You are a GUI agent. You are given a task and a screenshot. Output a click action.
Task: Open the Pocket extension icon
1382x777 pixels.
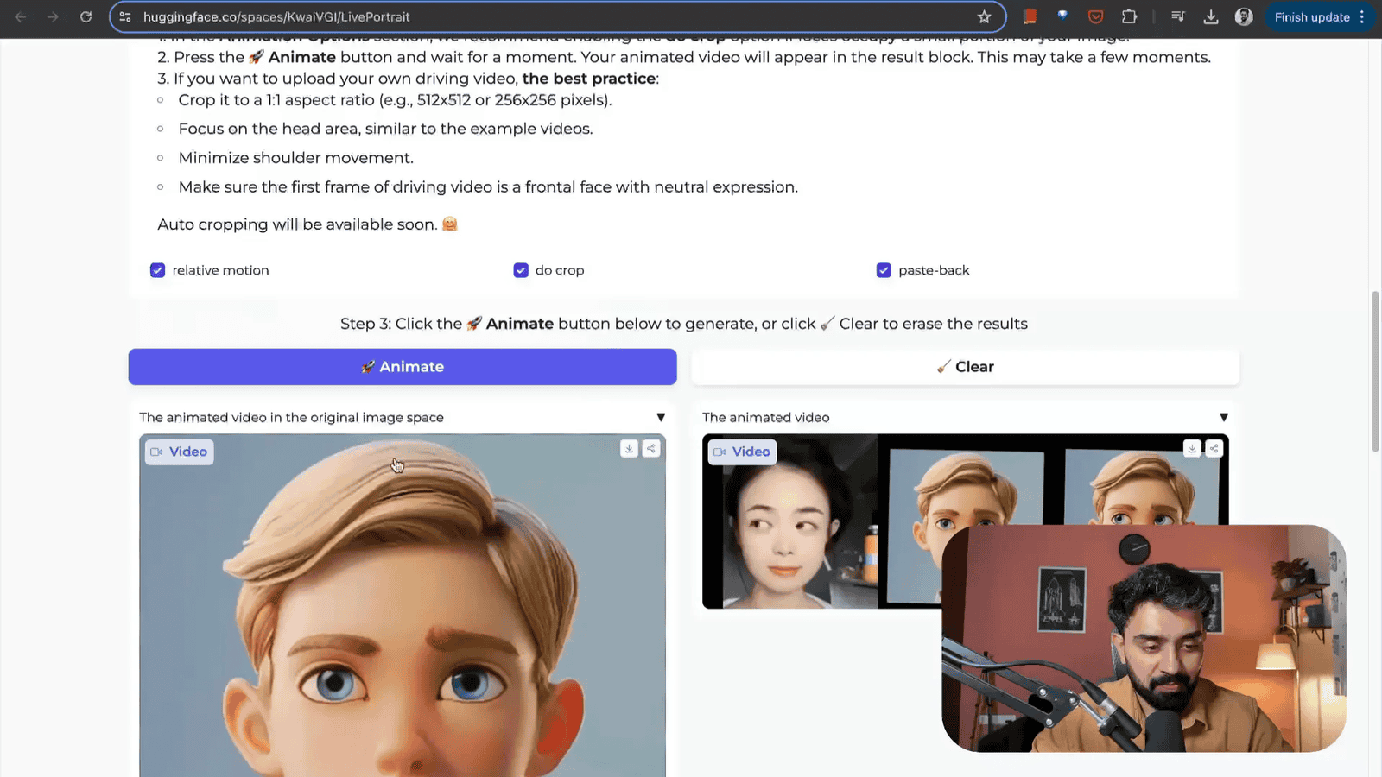tap(1095, 16)
